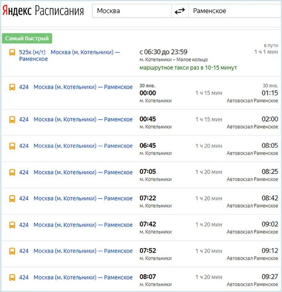
Task: Click departure time 07:52
Action: (x=148, y=251)
